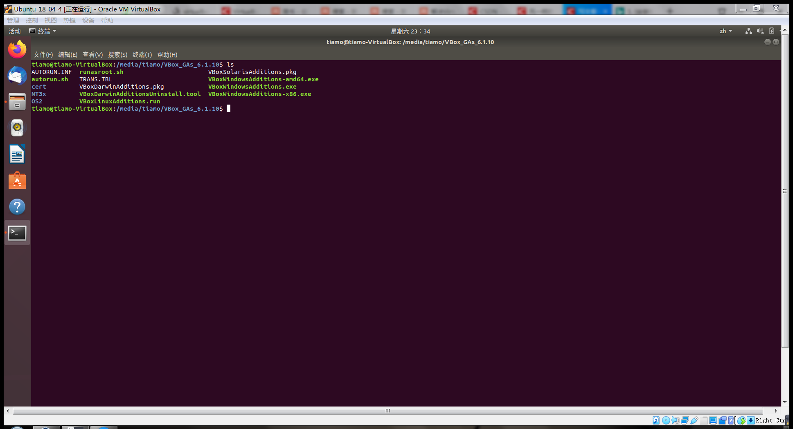This screenshot has height=429, width=793.
Task: Toggle mouse integration status icon
Action: click(742, 420)
